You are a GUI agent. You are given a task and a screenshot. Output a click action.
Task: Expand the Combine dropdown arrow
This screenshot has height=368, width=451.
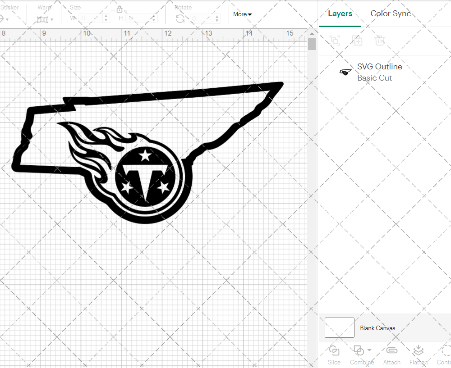369,350
